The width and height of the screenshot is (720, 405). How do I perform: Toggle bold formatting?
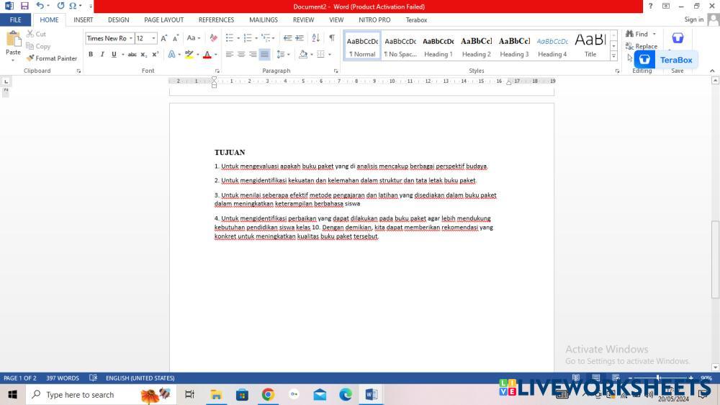tap(91, 55)
